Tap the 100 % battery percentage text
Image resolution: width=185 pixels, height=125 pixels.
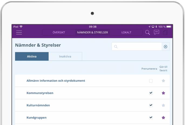point(162,27)
